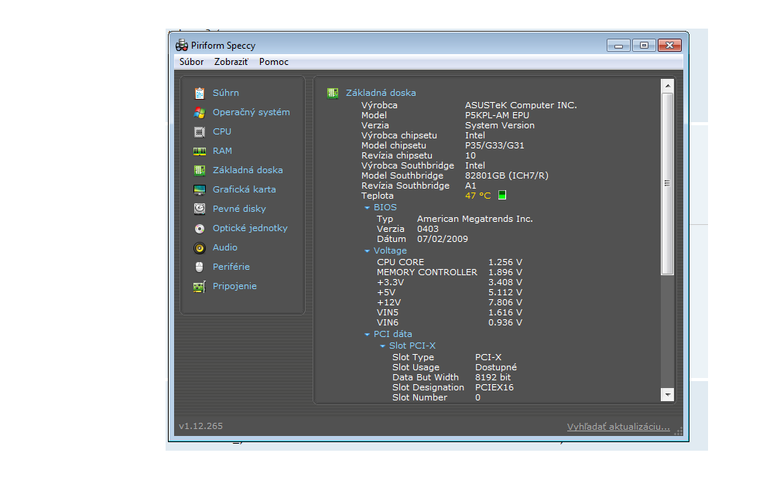Image resolution: width=780 pixels, height=487 pixels.
Task: Click the +12V voltage value 7.806 V
Action: pos(505,302)
